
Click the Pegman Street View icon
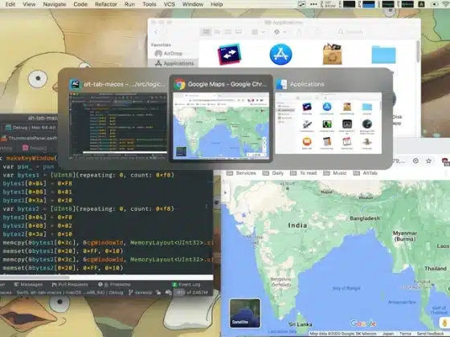(445, 322)
